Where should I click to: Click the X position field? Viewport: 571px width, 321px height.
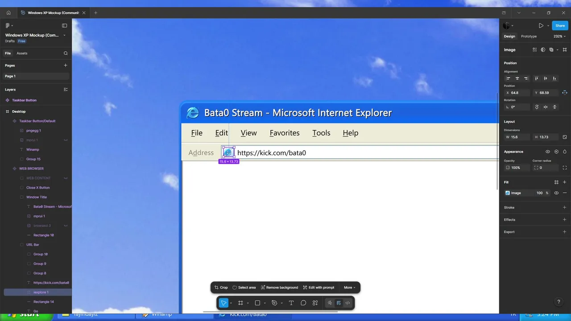(x=517, y=93)
